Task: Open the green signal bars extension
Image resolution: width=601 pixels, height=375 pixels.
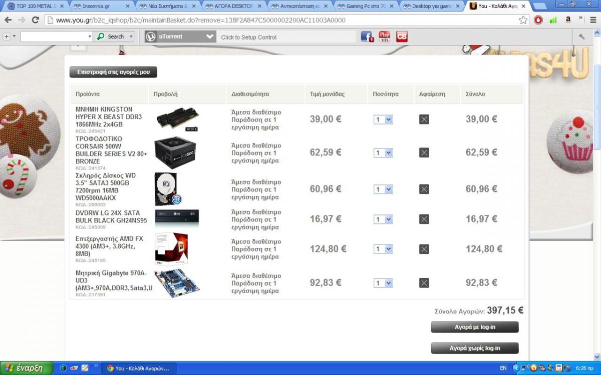Action: (x=553, y=20)
